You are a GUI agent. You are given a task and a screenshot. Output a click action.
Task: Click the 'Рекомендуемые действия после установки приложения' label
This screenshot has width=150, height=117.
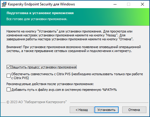pos(50,84)
